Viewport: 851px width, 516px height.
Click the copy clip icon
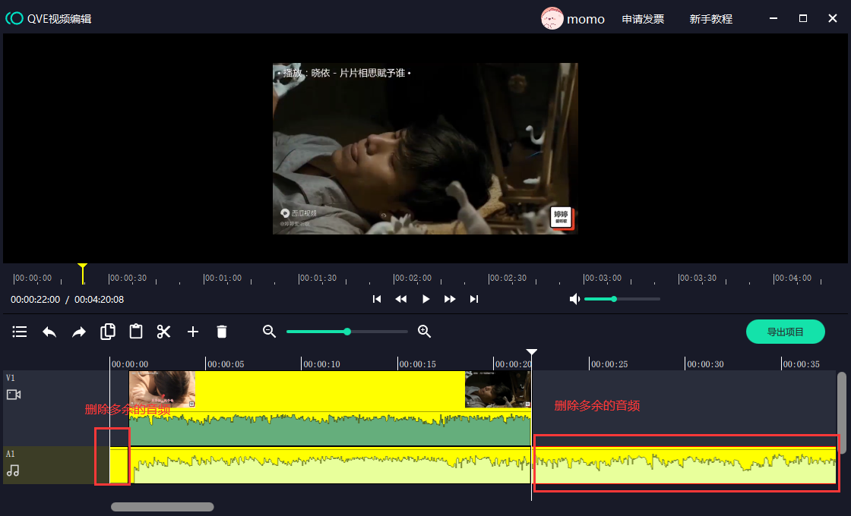pyautogui.click(x=108, y=331)
